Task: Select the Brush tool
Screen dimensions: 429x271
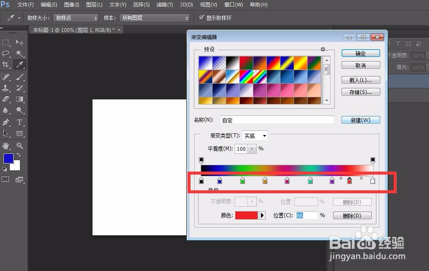Action: coord(20,77)
